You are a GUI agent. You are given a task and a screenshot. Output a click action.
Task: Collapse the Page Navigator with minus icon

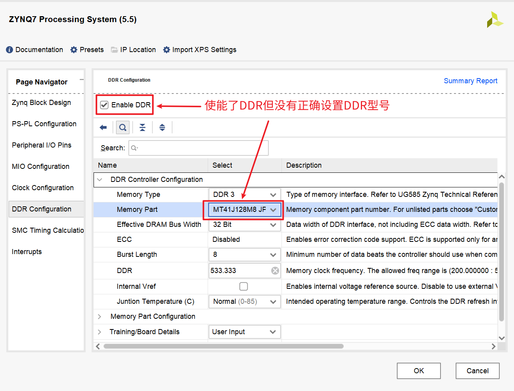click(x=82, y=80)
